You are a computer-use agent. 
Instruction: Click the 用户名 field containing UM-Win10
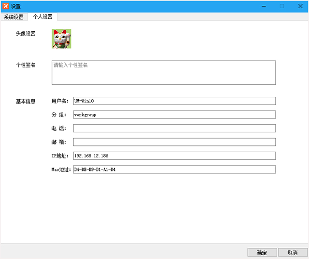tap(174, 101)
